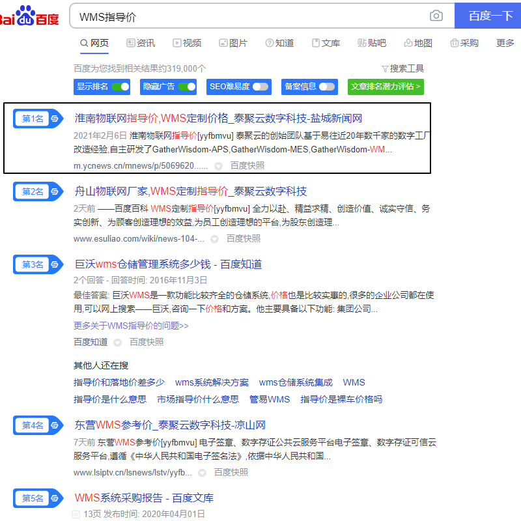
Task: Click the 百度知道 source label
Action: [91, 343]
